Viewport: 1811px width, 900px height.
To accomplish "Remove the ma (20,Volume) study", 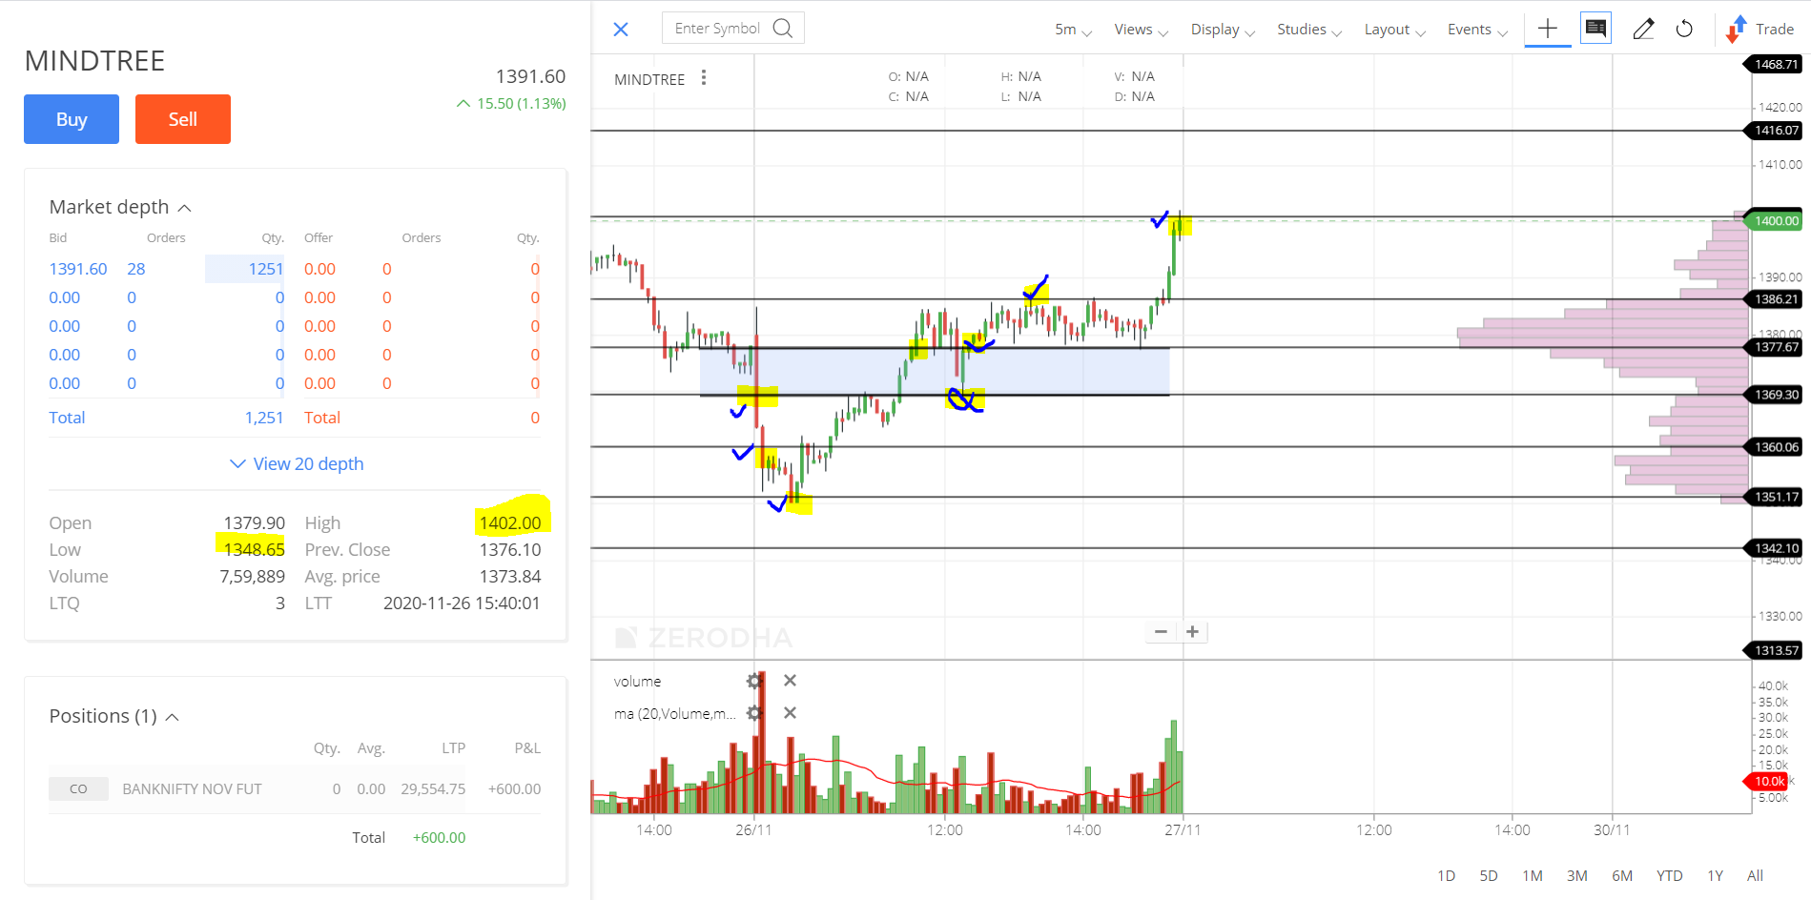I will pyautogui.click(x=790, y=713).
